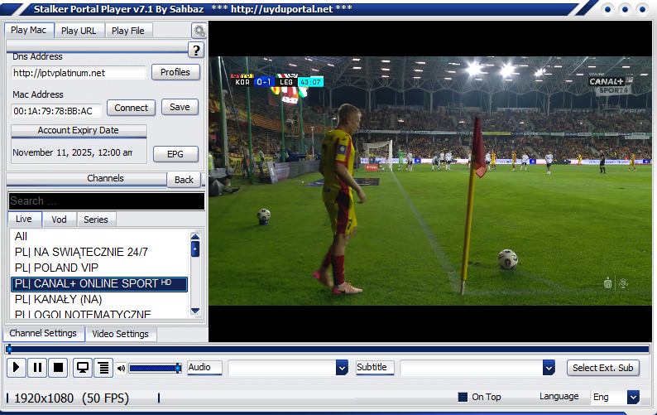The width and height of the screenshot is (657, 415).
Task: Click the channel list scrollbar thumb
Action: (194, 249)
